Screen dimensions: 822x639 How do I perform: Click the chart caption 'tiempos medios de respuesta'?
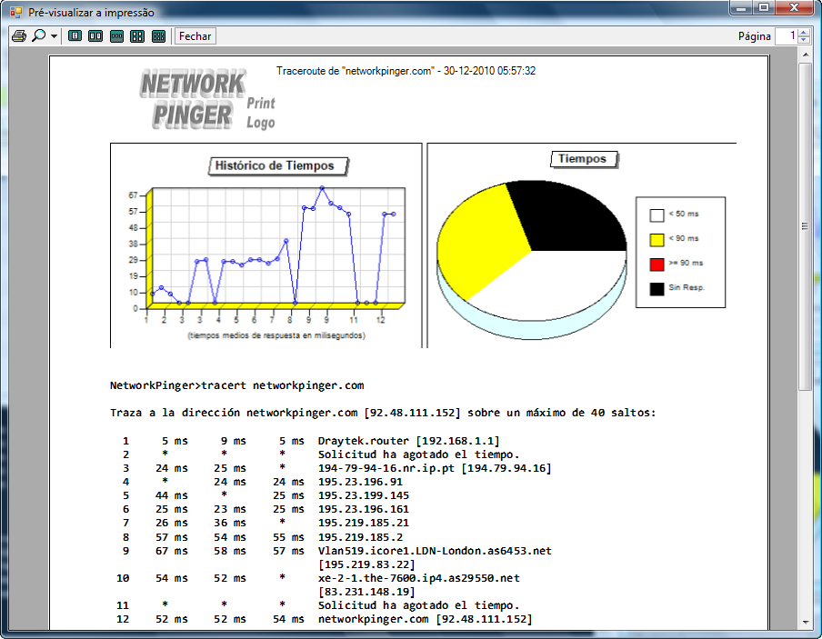(276, 335)
